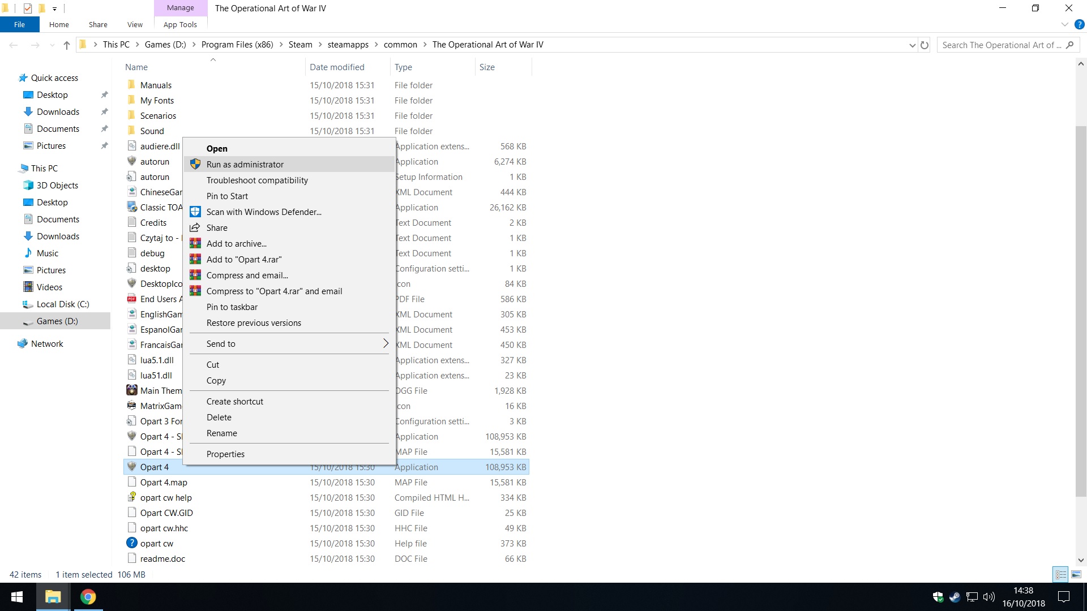Switch to Details view layout icon
The height and width of the screenshot is (611, 1087).
tap(1060, 574)
